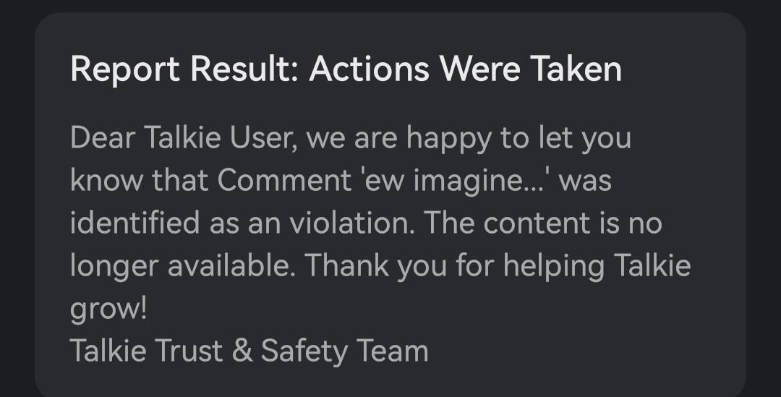Tap 'Actions Were Taken' in the heading
The width and height of the screenshot is (781, 397).
(466, 69)
